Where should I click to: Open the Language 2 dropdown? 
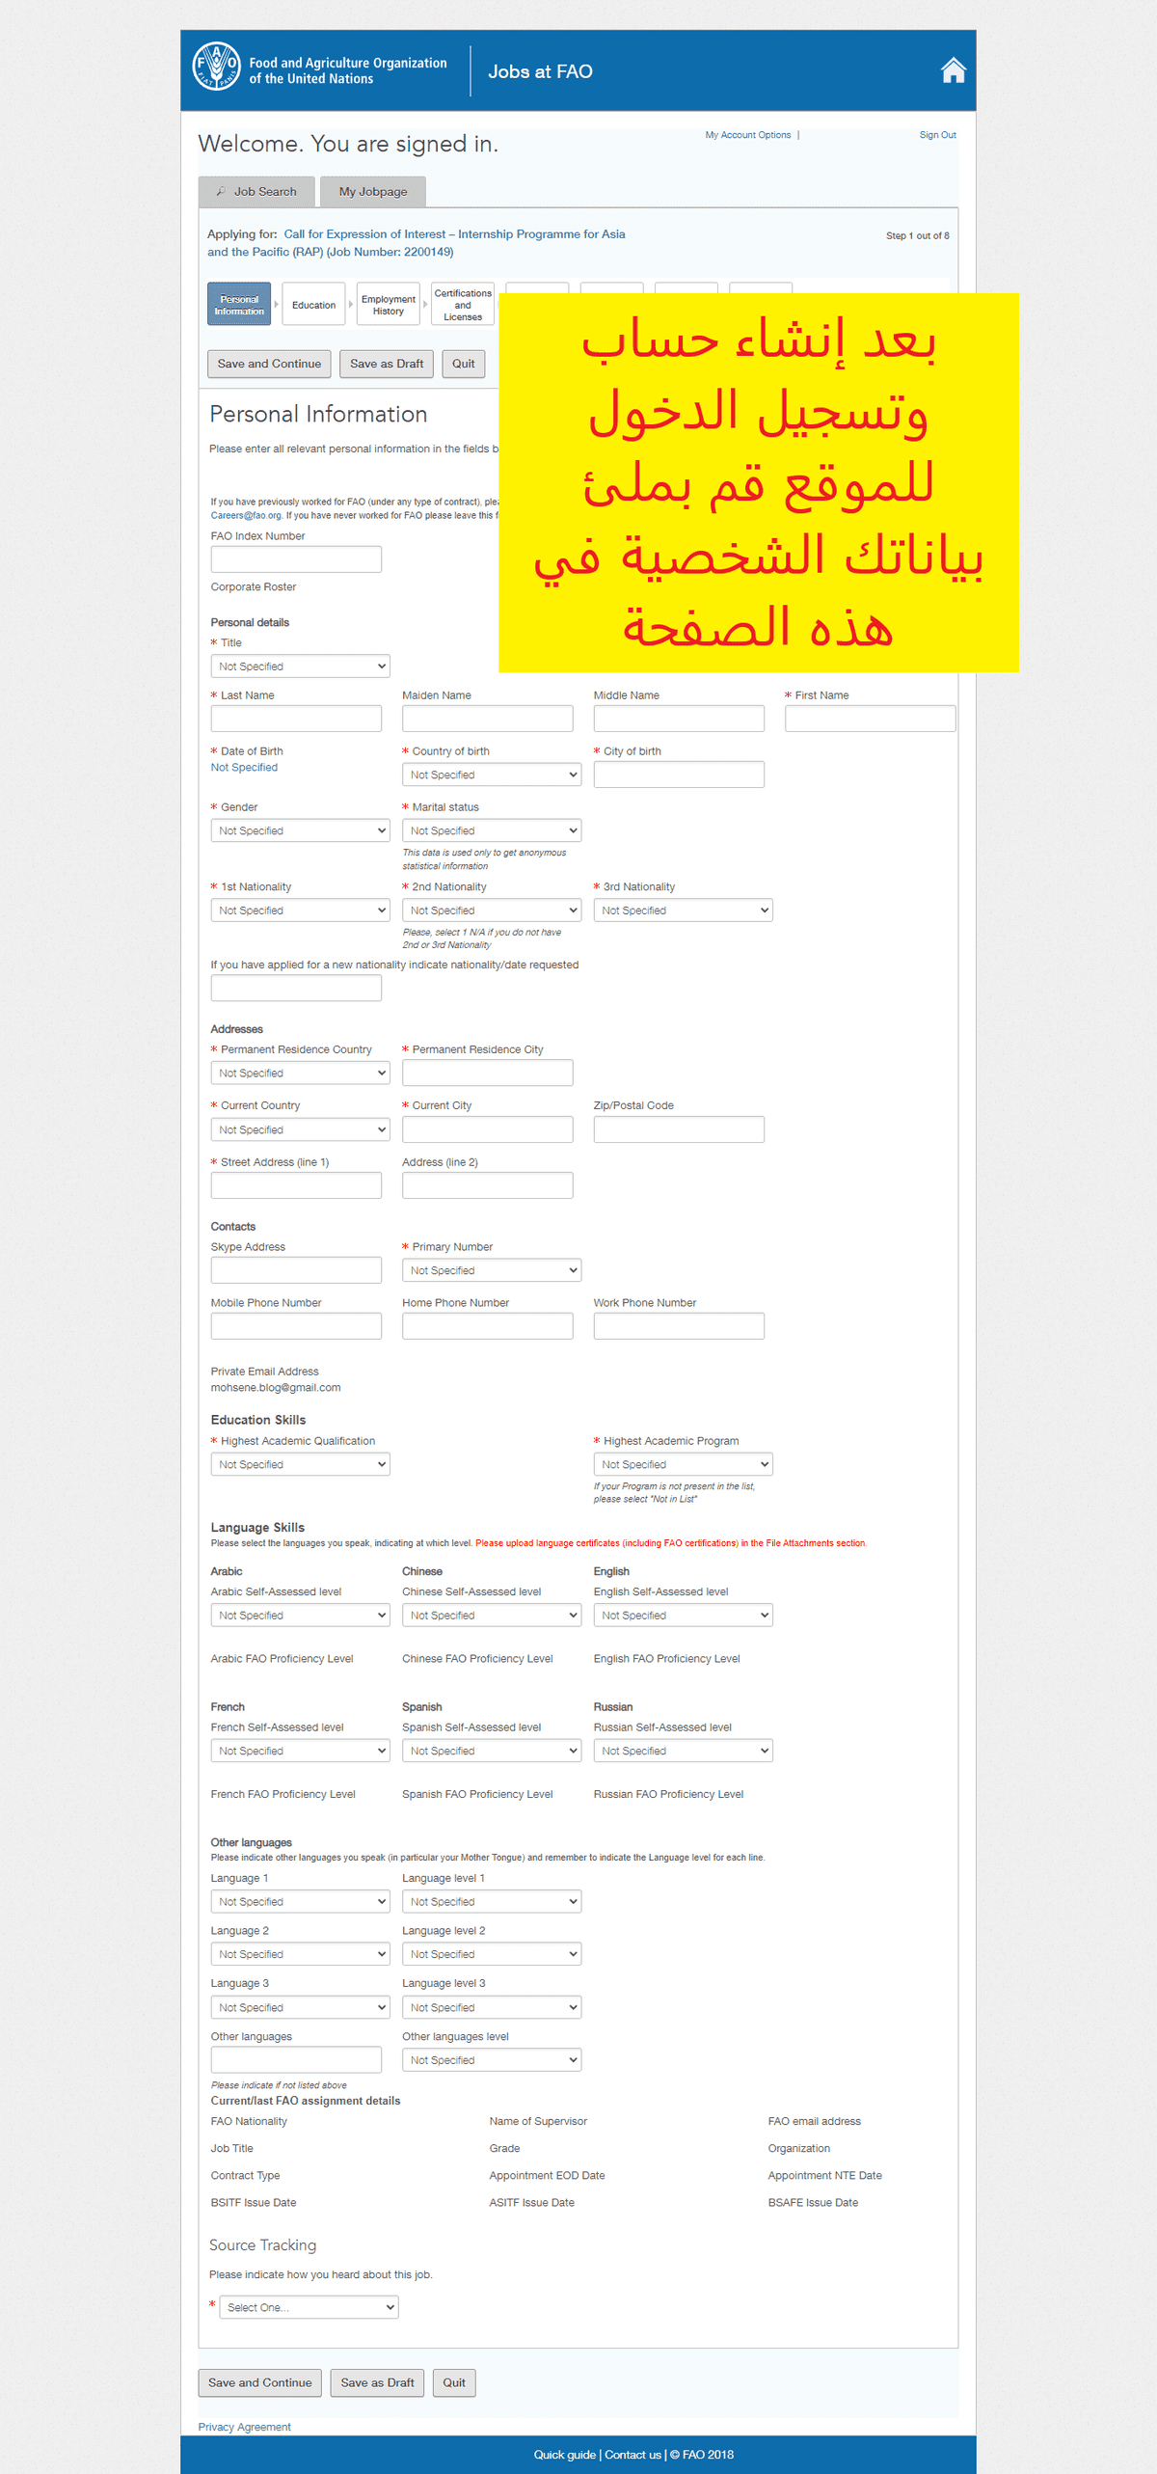click(x=300, y=1954)
